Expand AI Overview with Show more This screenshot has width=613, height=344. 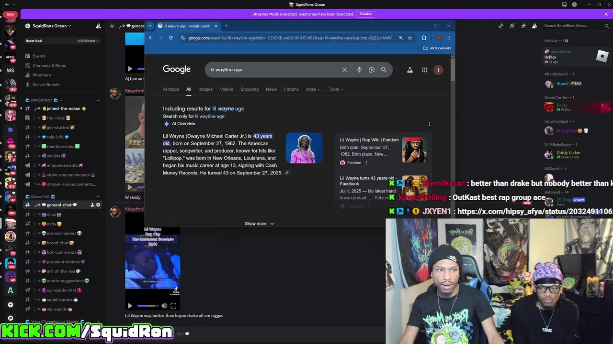click(x=260, y=224)
